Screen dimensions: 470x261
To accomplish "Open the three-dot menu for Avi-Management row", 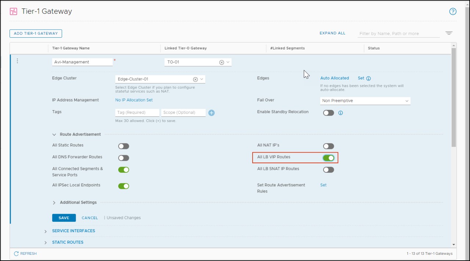I will [x=17, y=61].
